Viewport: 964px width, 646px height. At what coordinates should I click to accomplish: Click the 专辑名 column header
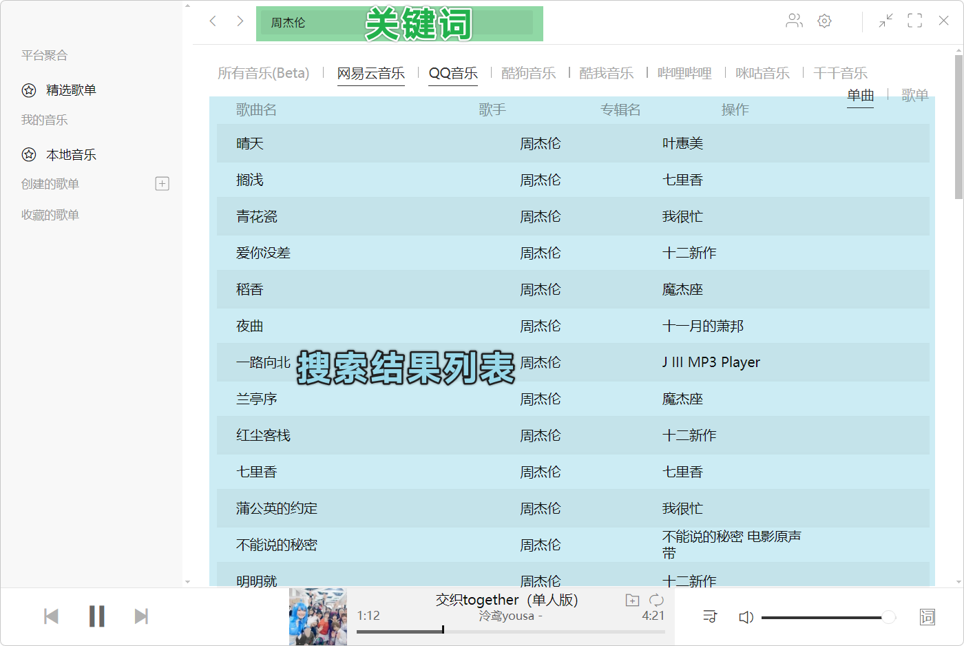coord(620,110)
